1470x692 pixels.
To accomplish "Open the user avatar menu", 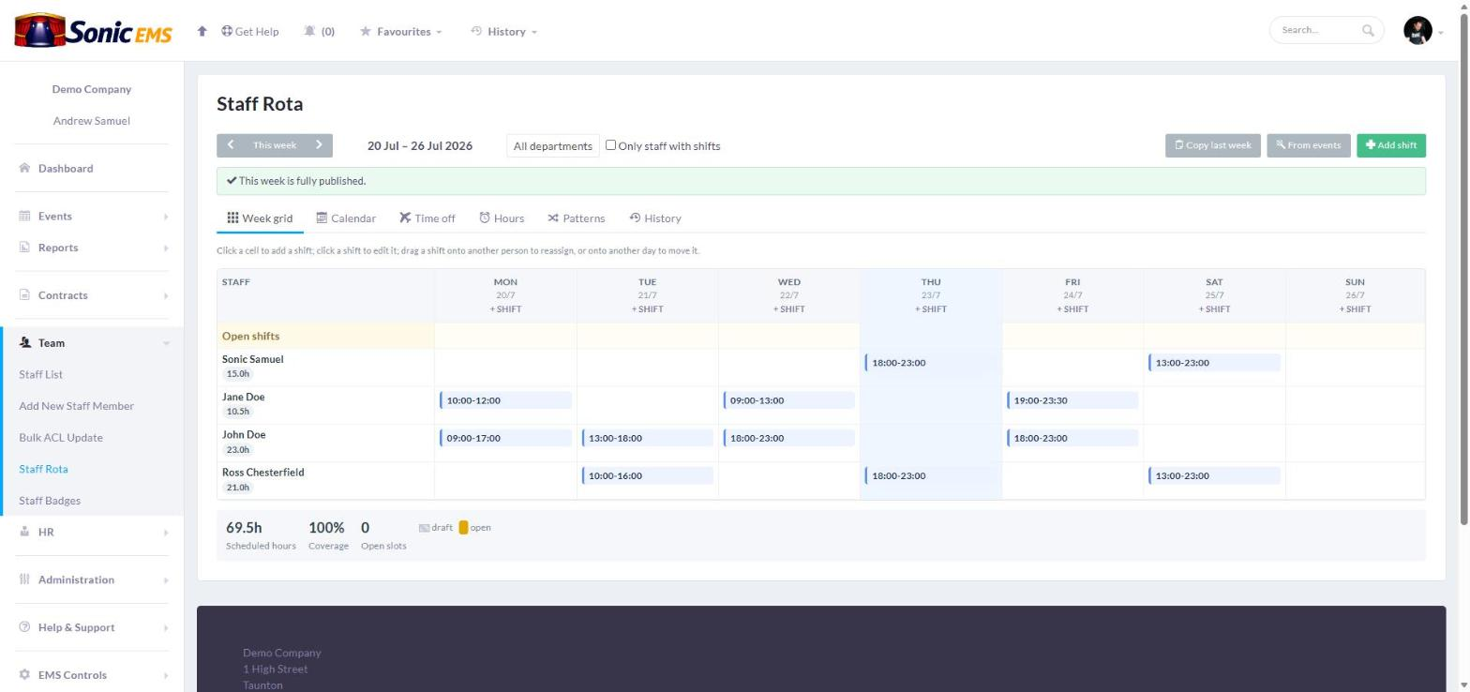I will click(1417, 30).
